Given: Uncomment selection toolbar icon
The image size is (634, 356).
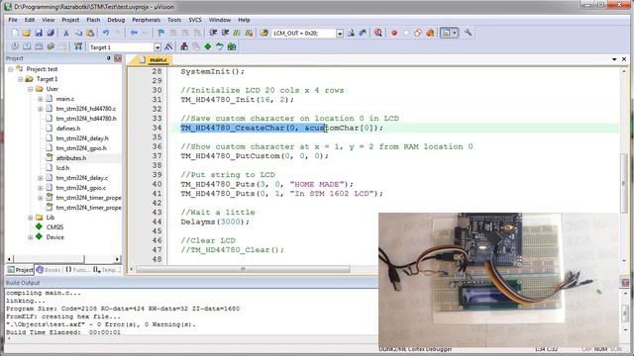Looking at the screenshot, I should click(249, 33).
